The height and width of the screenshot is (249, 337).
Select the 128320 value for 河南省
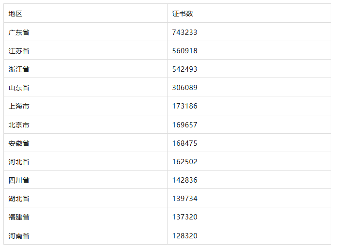coord(184,235)
